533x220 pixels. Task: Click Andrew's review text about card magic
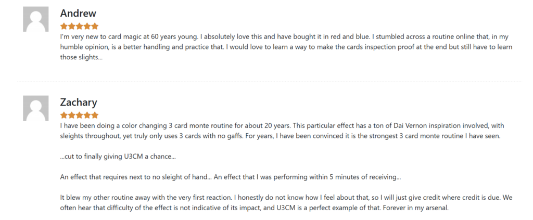pos(286,47)
